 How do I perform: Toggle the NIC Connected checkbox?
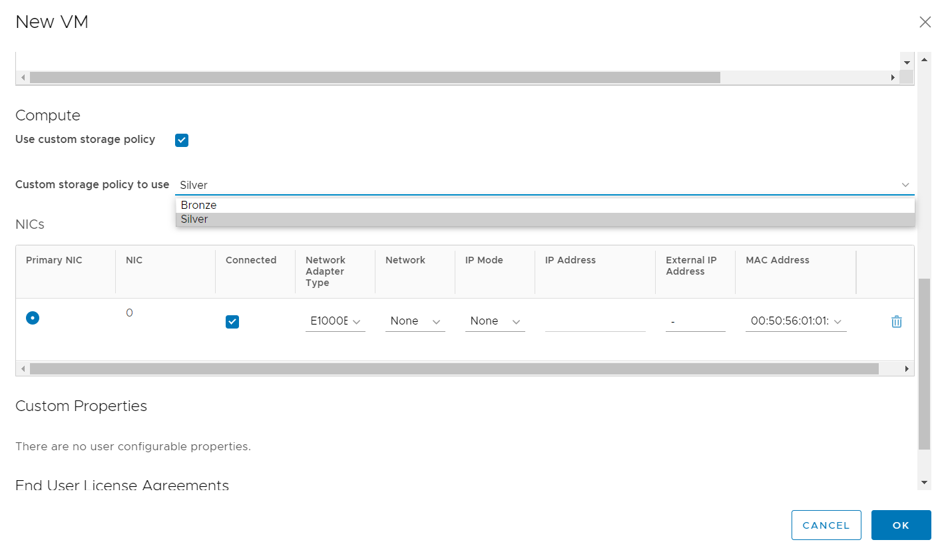point(232,322)
